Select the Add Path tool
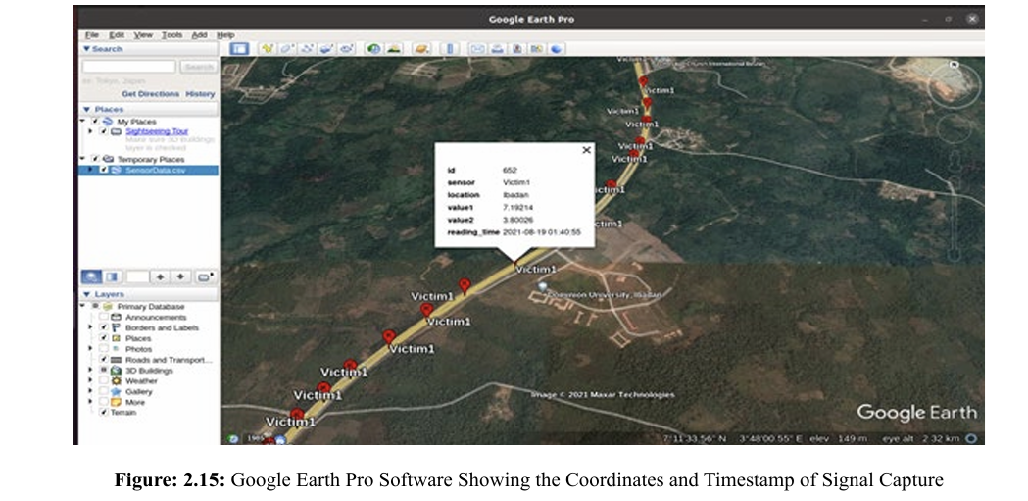The width and height of the screenshot is (1028, 501). 307,48
